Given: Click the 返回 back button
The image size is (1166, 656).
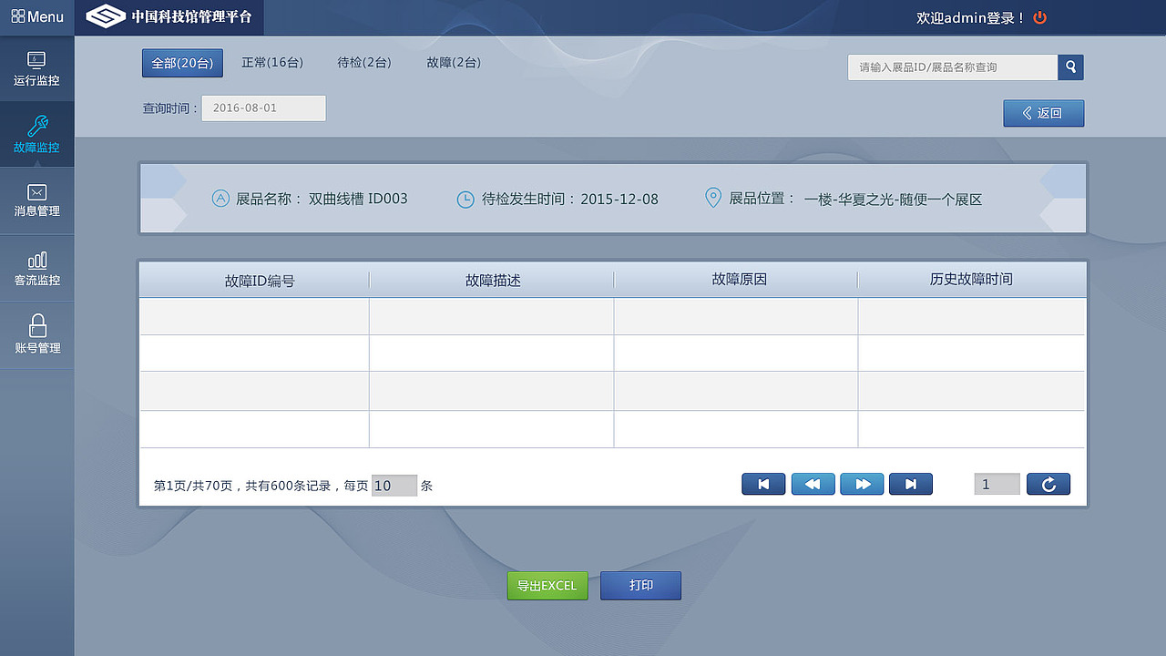Looking at the screenshot, I should point(1043,113).
